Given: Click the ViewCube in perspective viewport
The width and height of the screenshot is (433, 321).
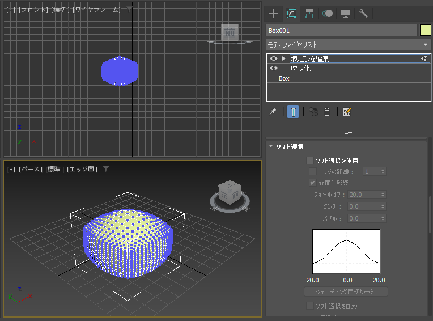Looking at the screenshot, I should pos(230,193).
